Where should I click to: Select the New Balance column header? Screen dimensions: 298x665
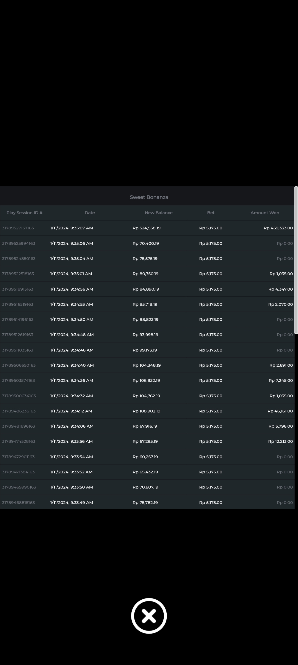coord(158,213)
